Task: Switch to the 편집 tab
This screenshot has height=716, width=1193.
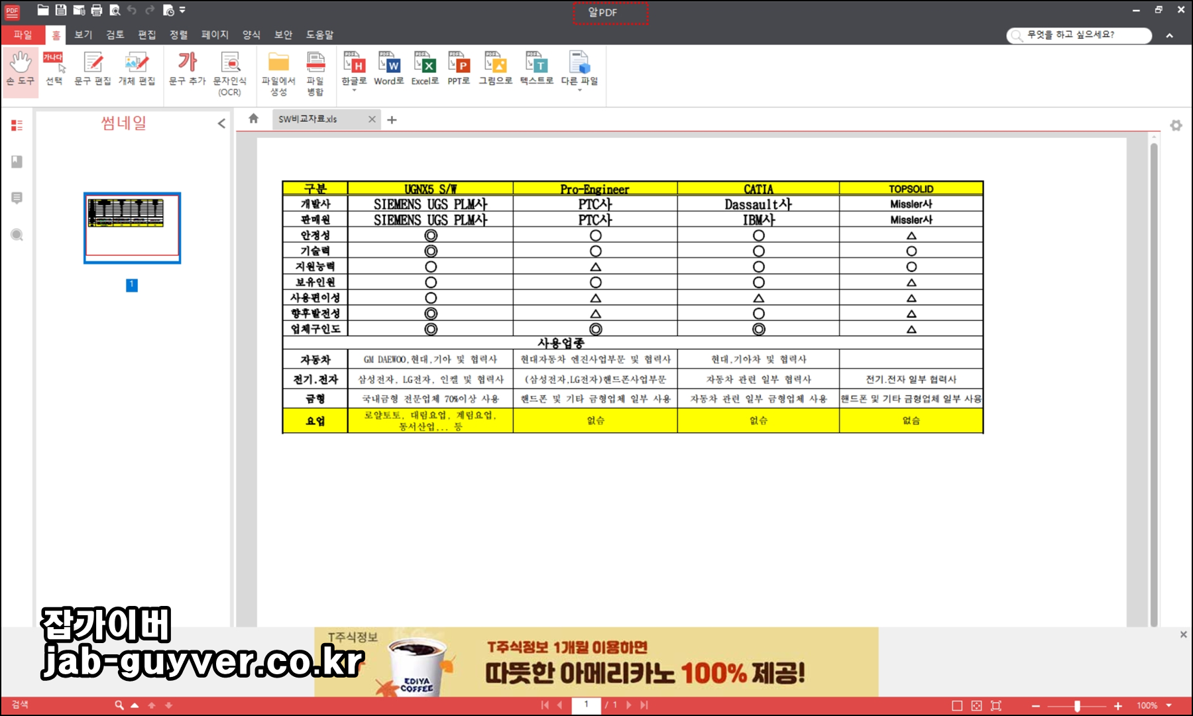Action: [147, 35]
